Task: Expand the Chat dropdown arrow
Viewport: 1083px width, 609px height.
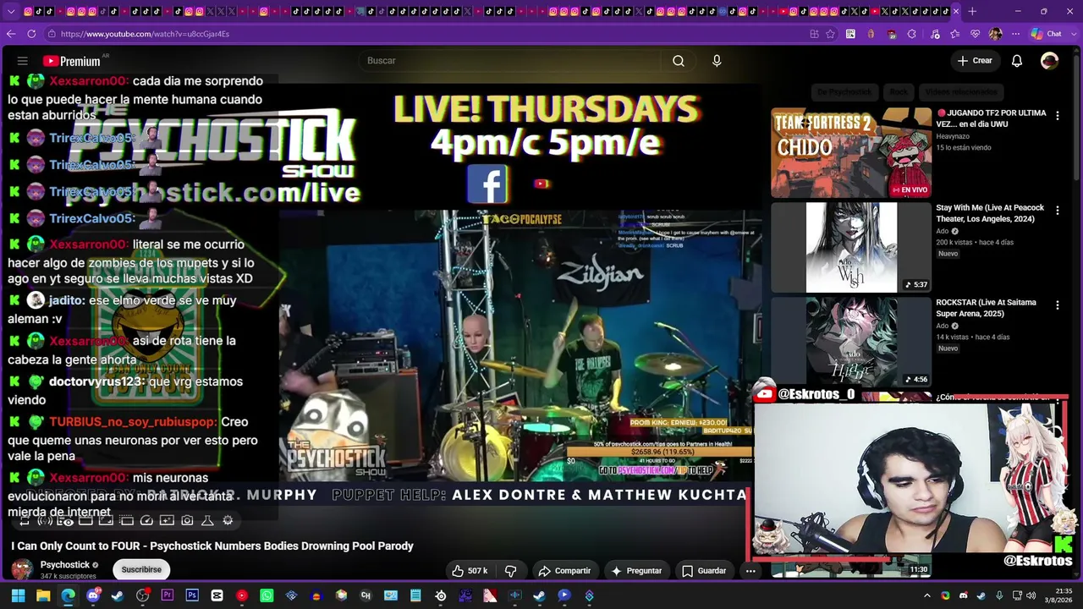Action: [1072, 34]
